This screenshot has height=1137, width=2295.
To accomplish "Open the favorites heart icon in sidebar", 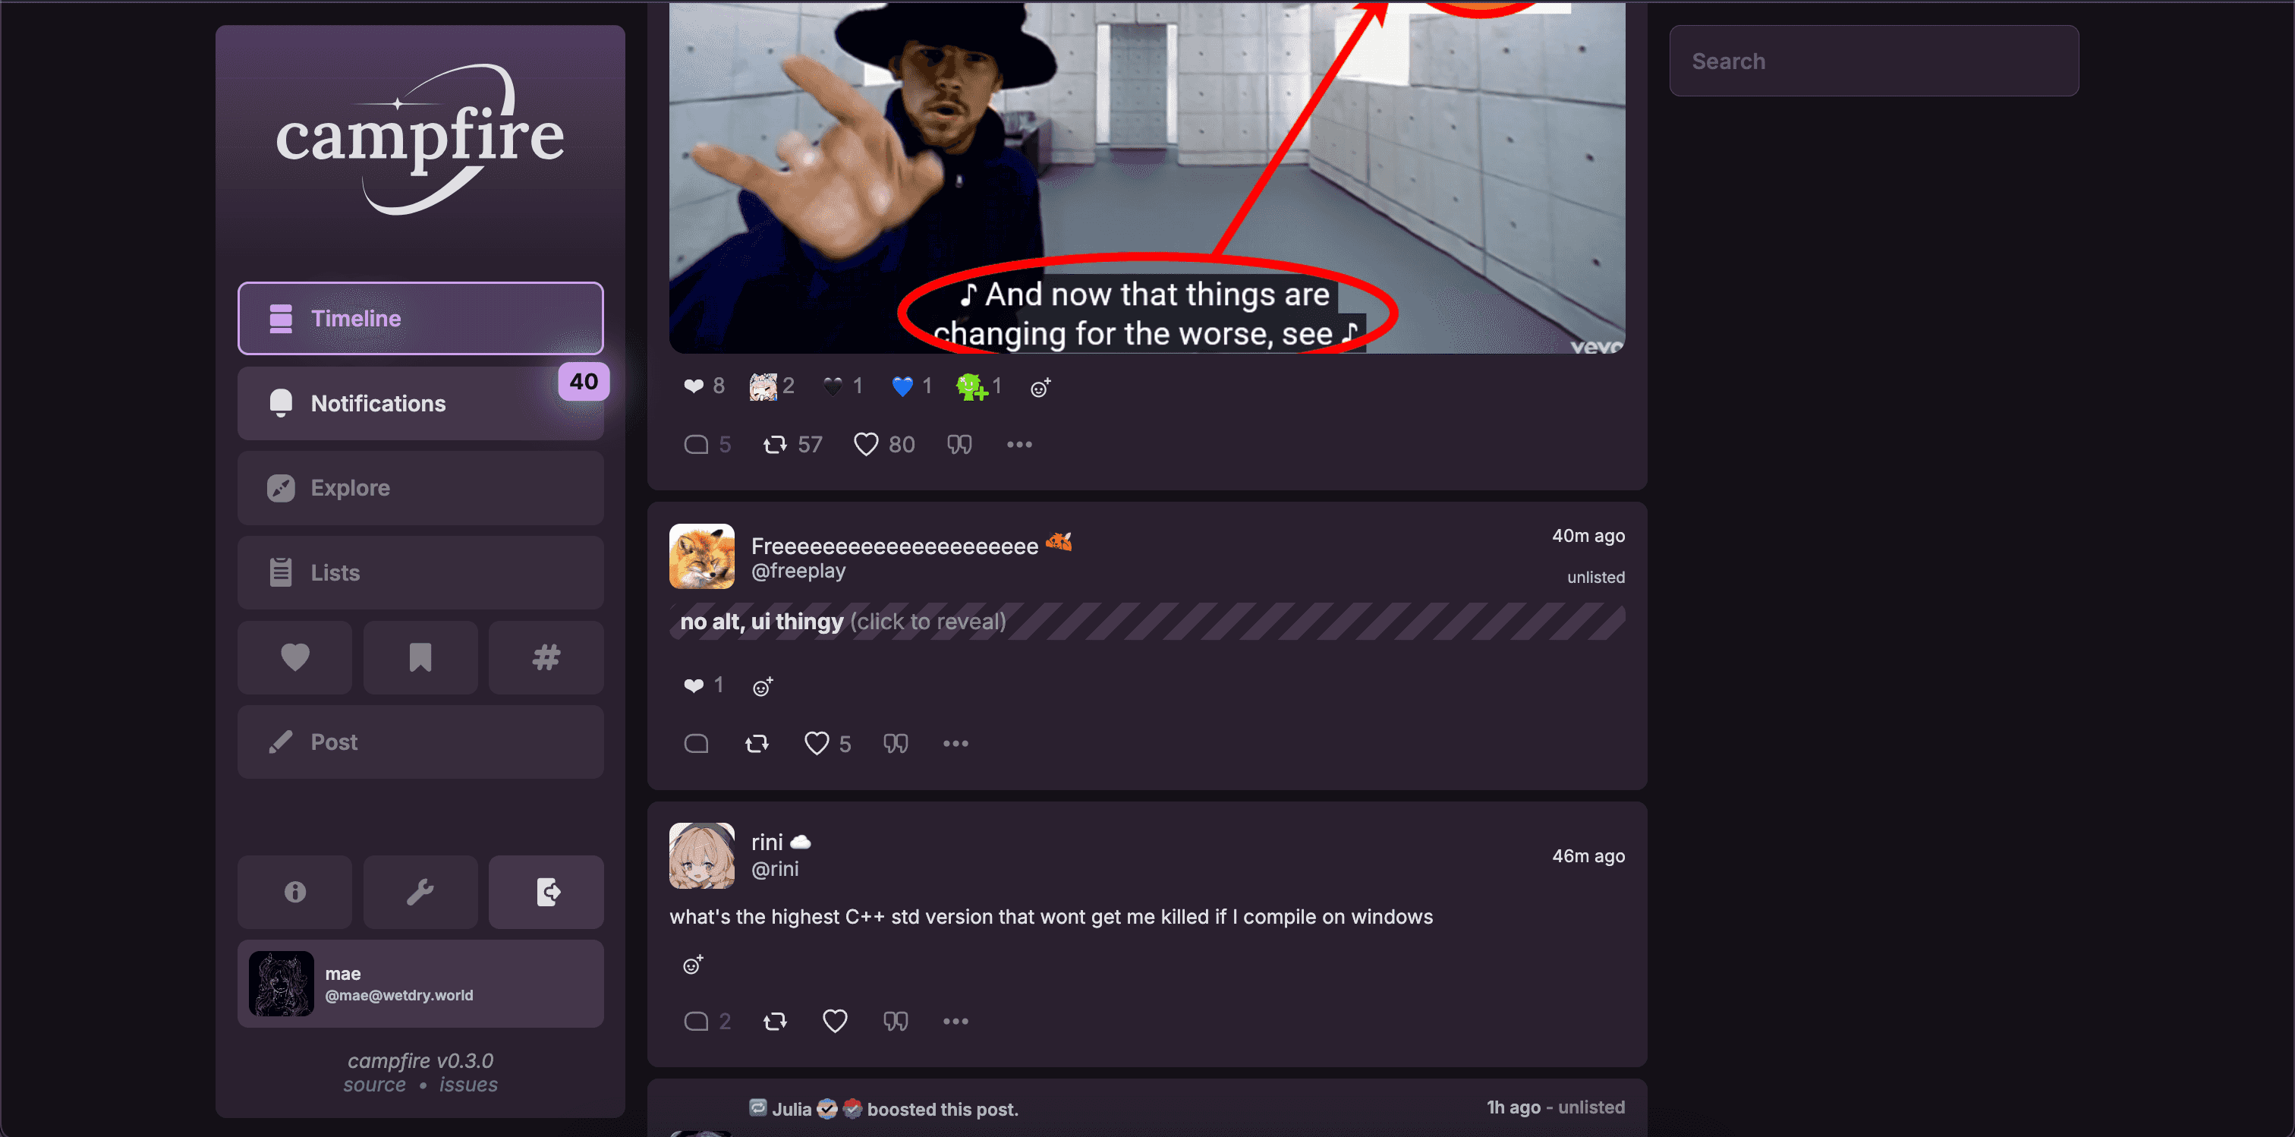I will click(x=295, y=657).
